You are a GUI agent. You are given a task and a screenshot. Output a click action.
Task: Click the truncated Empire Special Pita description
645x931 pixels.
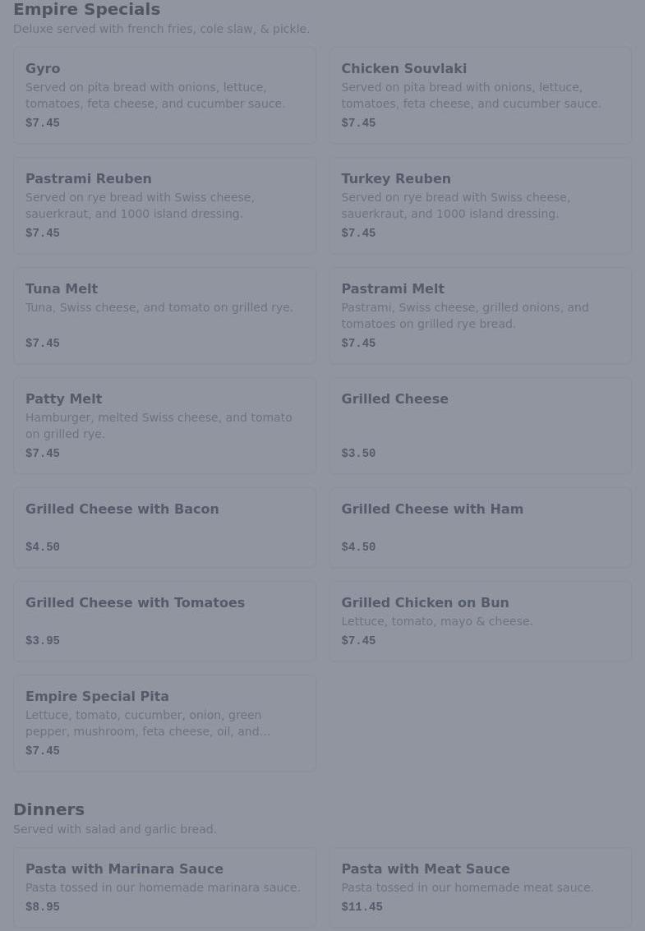click(148, 723)
